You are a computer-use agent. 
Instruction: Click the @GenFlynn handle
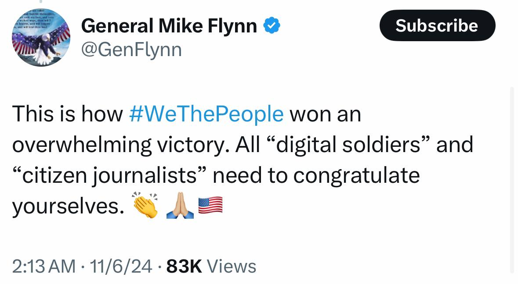click(x=131, y=50)
